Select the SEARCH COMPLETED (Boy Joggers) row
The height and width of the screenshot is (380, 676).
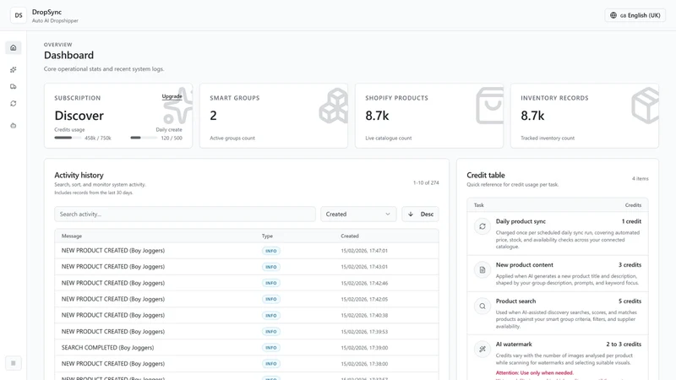[x=247, y=348]
